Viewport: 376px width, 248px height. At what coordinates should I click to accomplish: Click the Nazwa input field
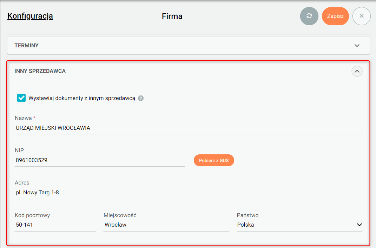pos(188,128)
